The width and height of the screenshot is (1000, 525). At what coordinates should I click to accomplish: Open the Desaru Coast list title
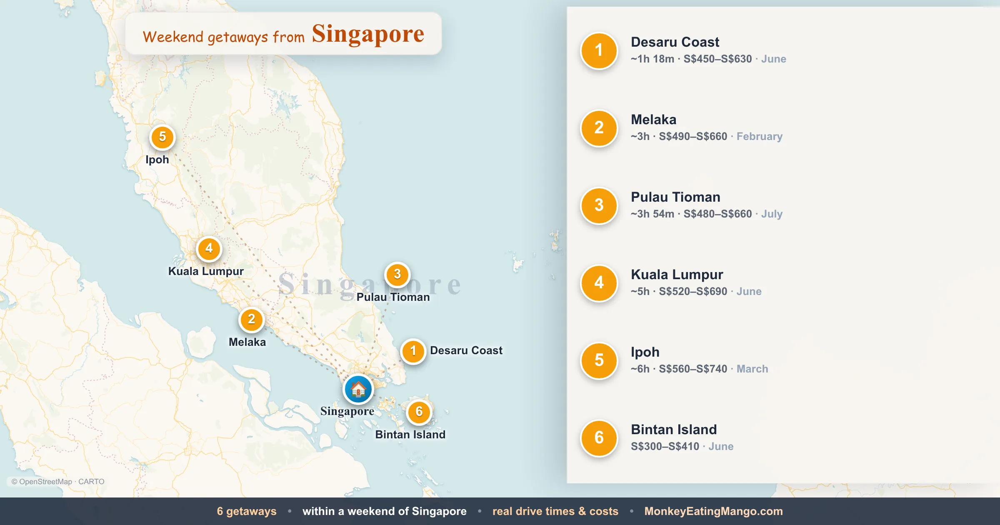[x=675, y=42]
